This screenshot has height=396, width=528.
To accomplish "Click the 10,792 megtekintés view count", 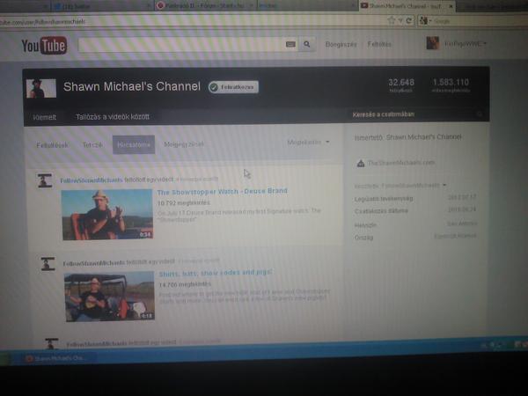I will click(184, 202).
